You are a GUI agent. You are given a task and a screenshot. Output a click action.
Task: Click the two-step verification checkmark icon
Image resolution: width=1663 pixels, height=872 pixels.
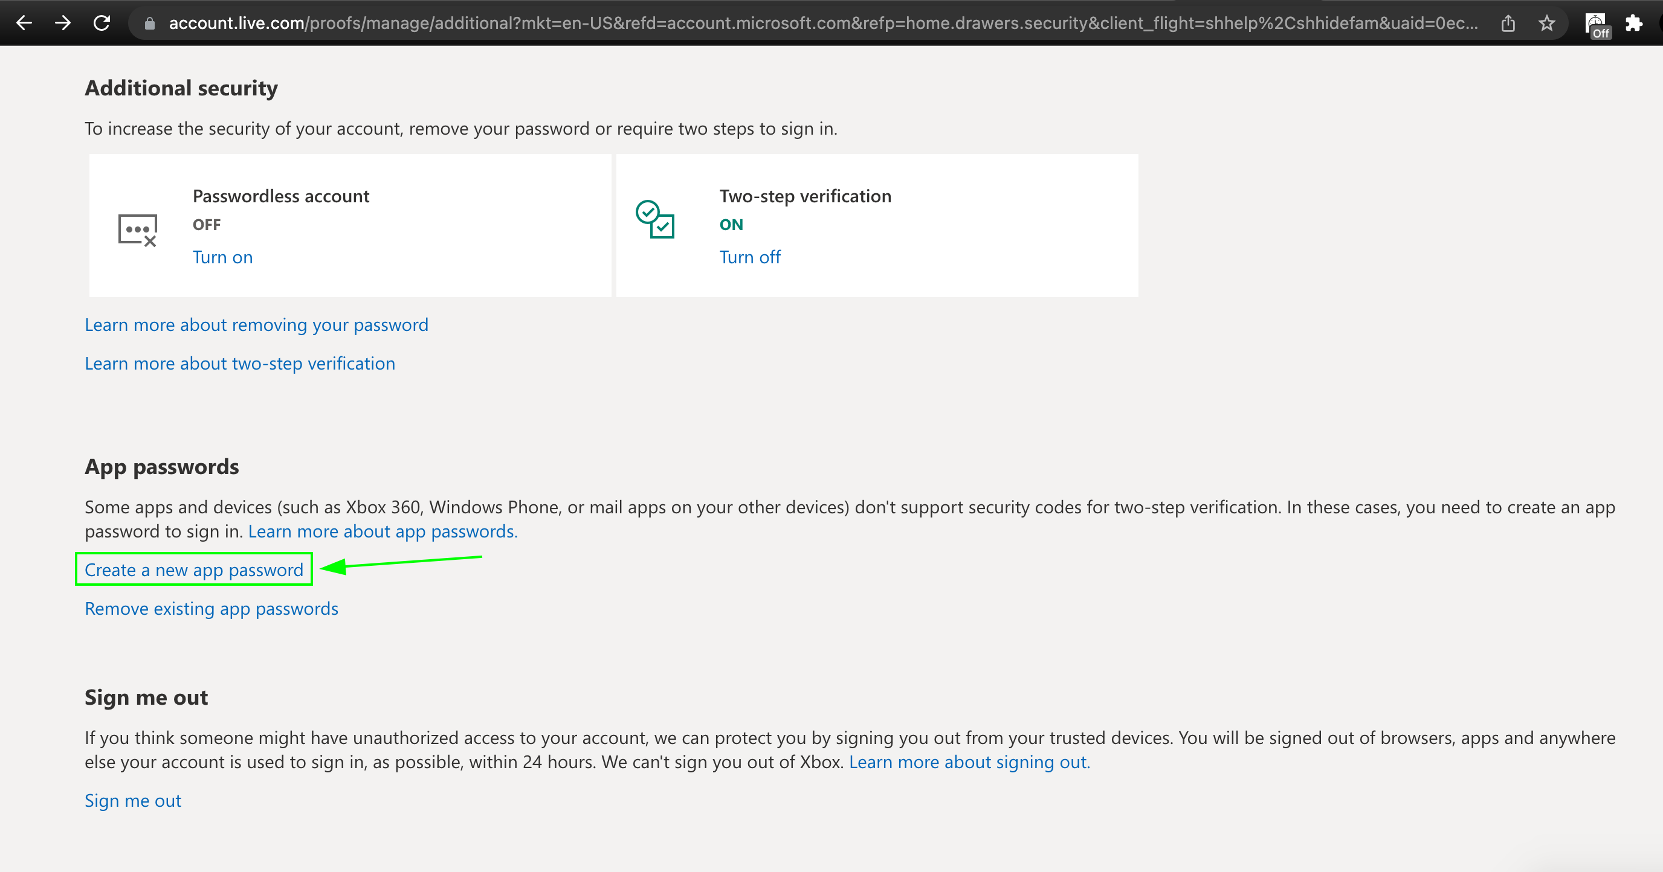click(x=654, y=219)
